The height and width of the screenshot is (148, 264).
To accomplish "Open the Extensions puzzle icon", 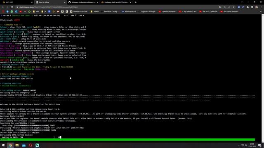I will coord(247,7).
